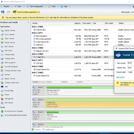
Task: Edit the Volume label field in Format dialog
Action: [x=131, y=72]
